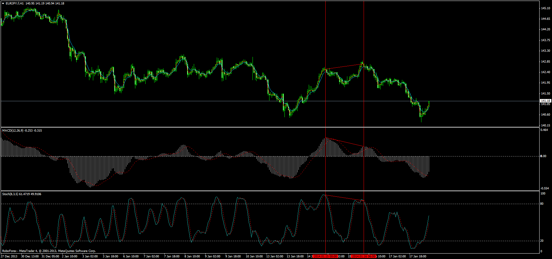
Task: Click the small triangle beside EURJPY.f,H1 title
Action: (3, 4)
